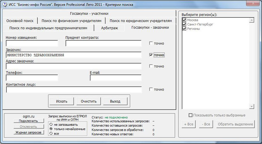262x144 pixels.
Task: Toggle the Регионы checkbox
Action: click(184, 29)
